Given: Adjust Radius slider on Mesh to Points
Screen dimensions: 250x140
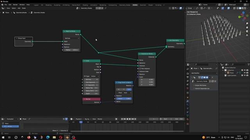Looking at the screenshot, I should point(71,50).
